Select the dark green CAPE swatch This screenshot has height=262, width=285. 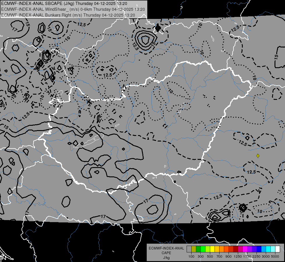coord(199,249)
